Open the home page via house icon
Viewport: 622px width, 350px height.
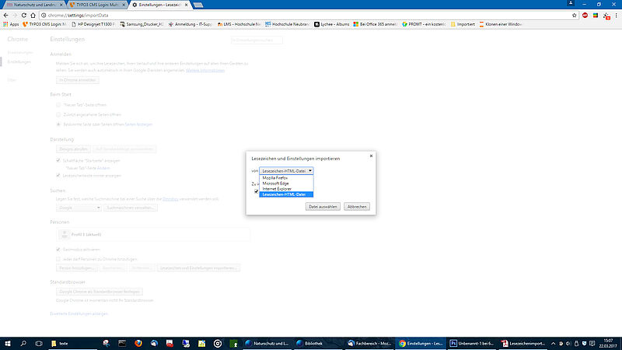33,15
